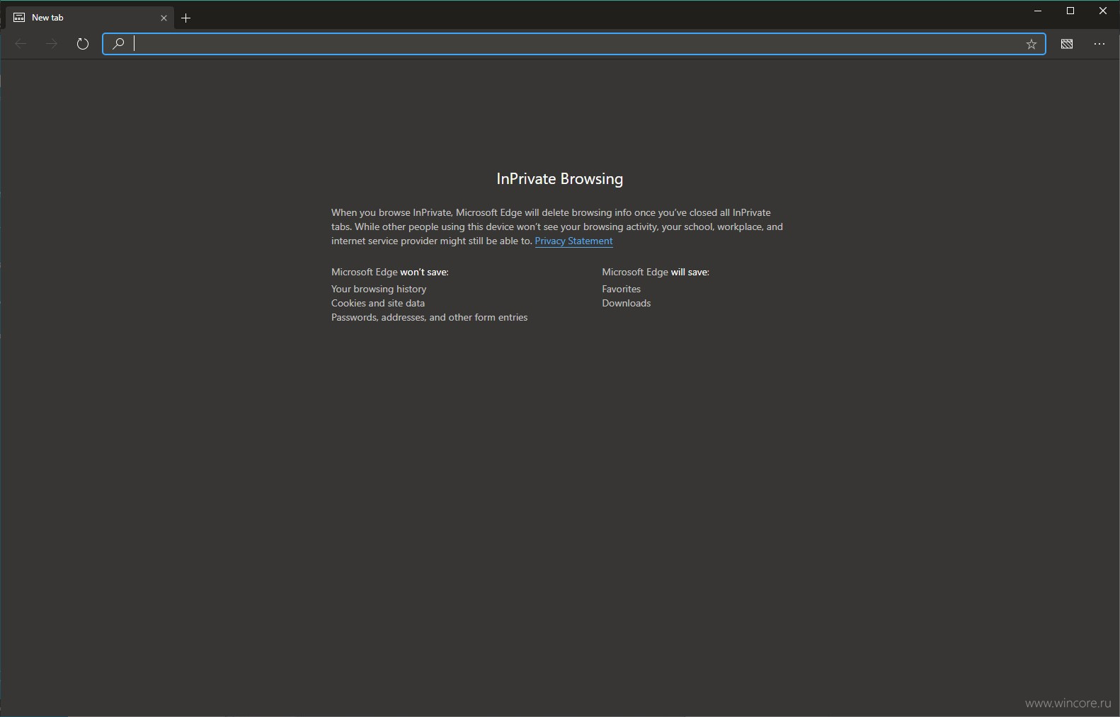
Task: Click the InPrivate indicator icon
Action: 1067,44
